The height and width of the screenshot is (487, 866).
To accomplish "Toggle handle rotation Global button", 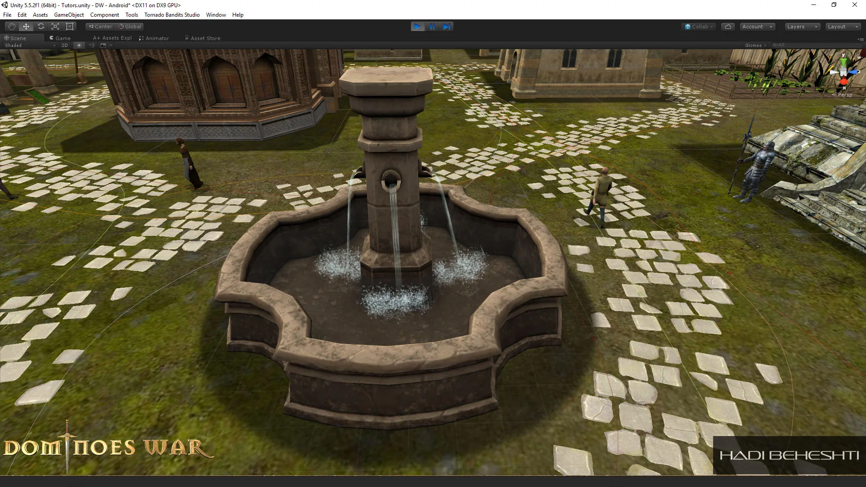I will 129,27.
